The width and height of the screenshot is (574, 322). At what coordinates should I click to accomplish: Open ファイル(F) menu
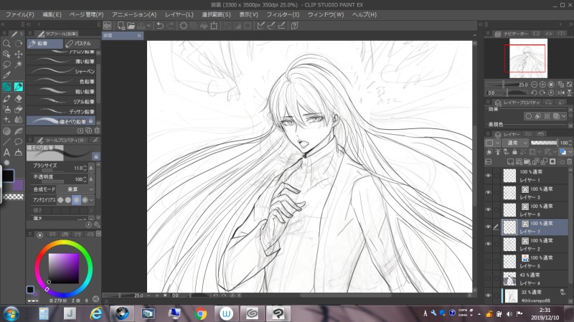point(20,14)
